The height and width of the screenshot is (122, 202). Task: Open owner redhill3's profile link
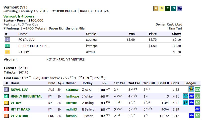[71, 109]
